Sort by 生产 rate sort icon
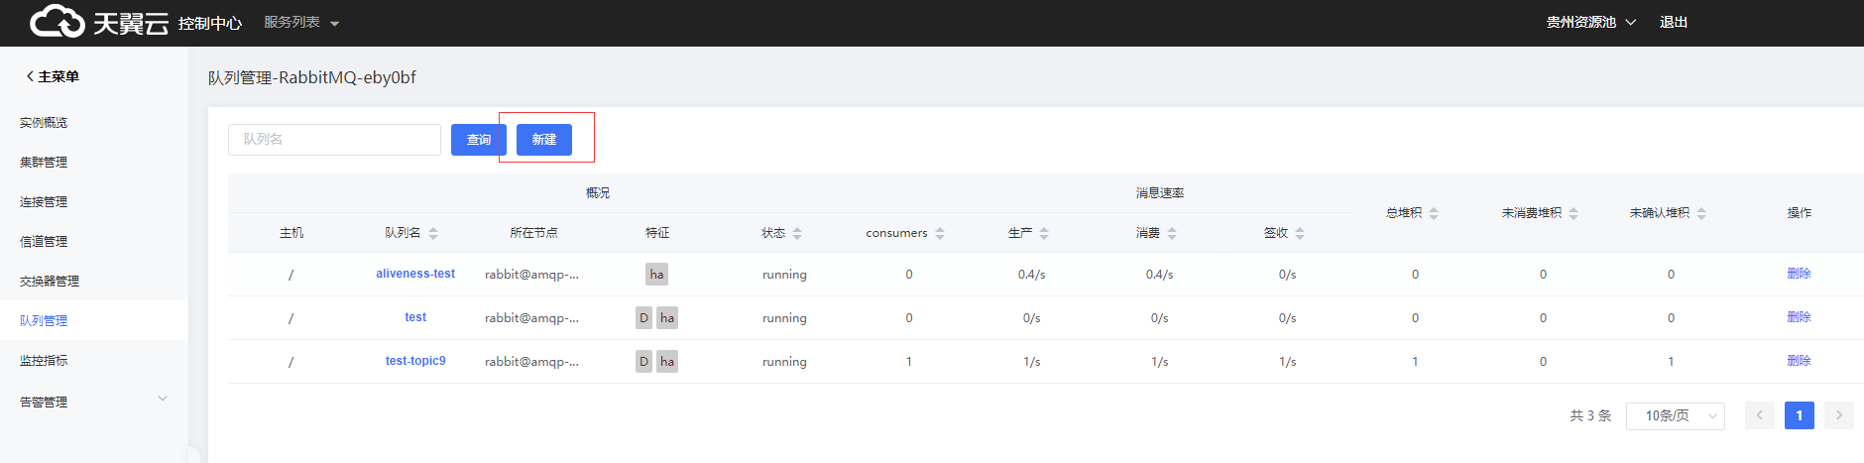 point(1044,233)
